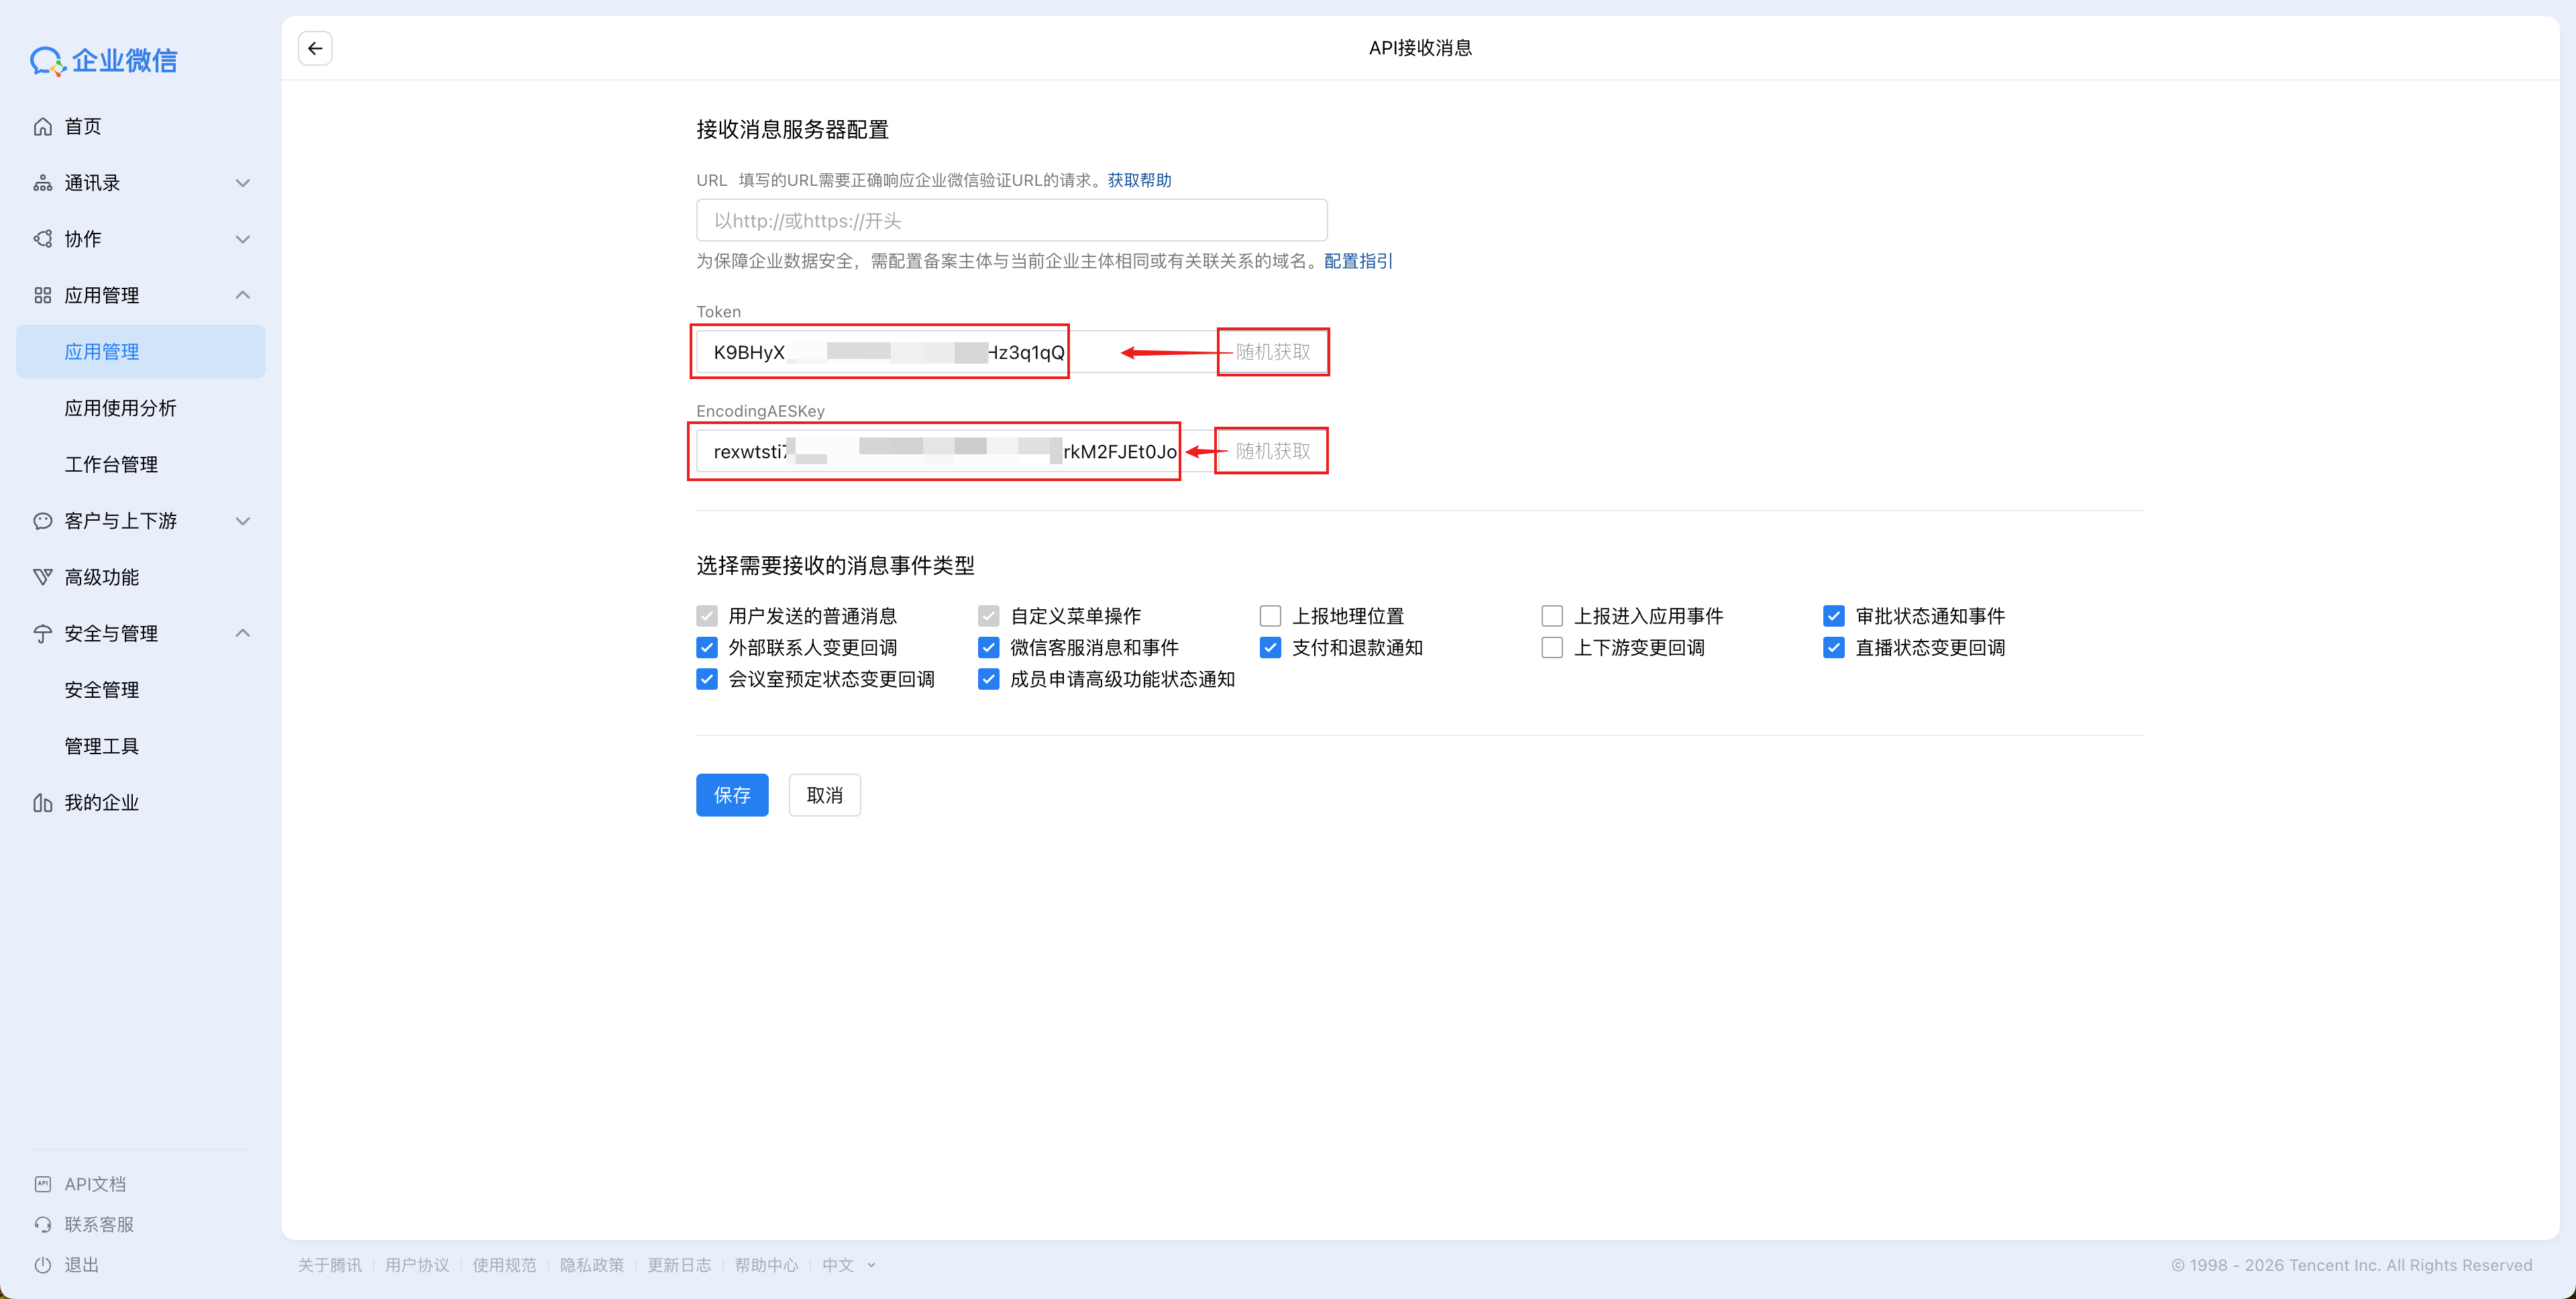Check the 上下游变更回调 checkbox

[1552, 648]
